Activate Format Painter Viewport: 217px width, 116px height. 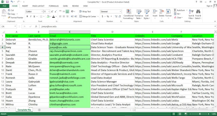(15, 18)
